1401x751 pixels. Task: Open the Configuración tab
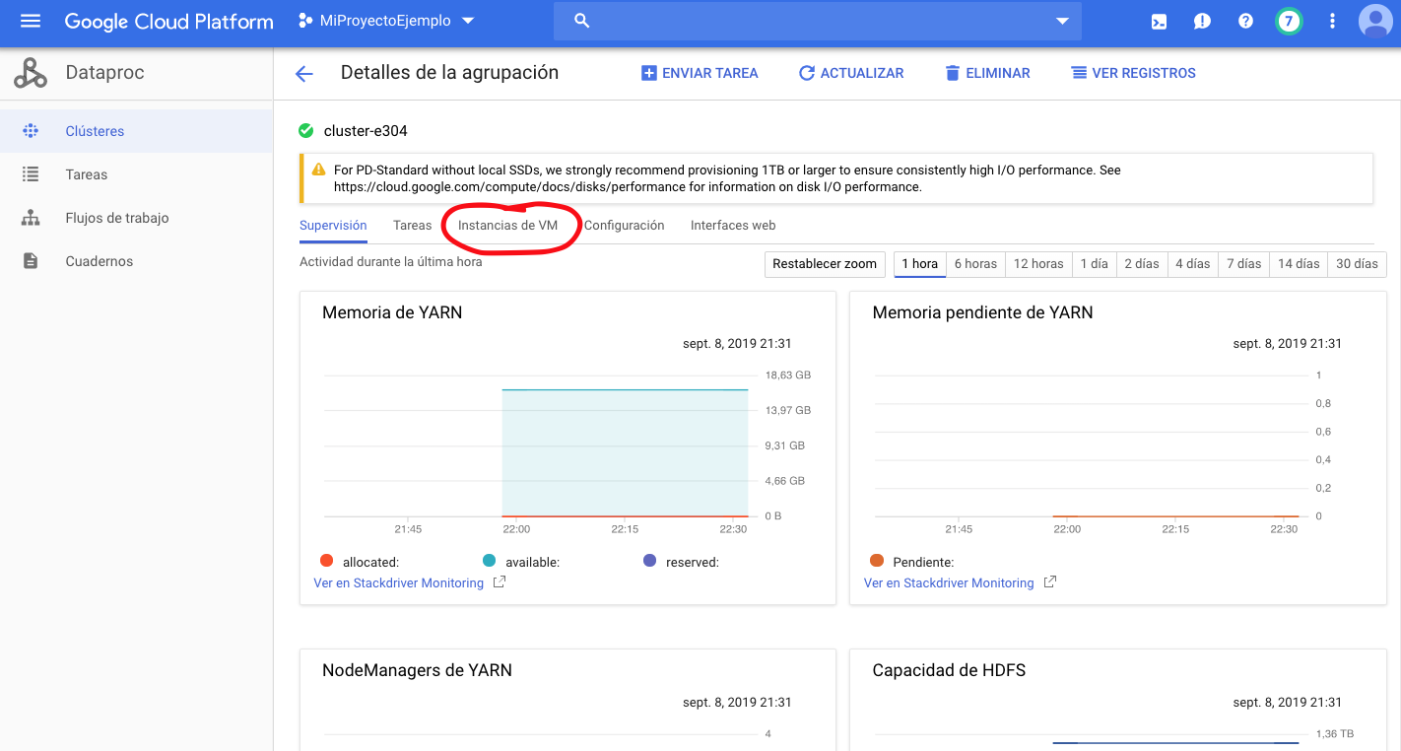[624, 225]
